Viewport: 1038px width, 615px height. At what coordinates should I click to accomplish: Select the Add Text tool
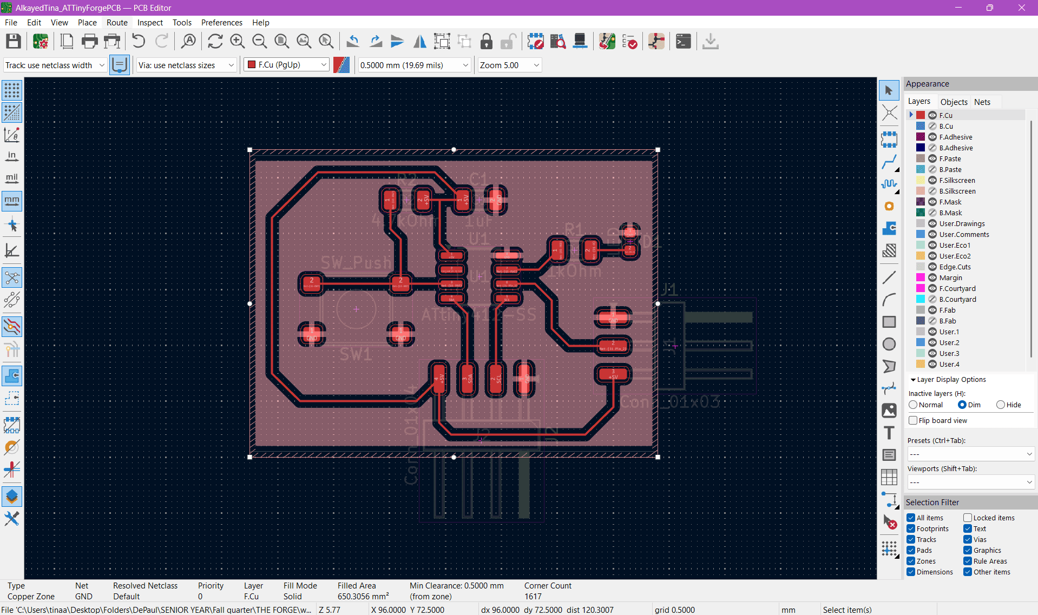tap(889, 433)
